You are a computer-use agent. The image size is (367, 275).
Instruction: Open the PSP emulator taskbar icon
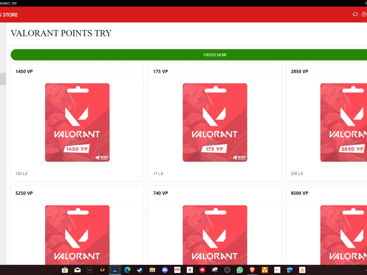point(177,270)
